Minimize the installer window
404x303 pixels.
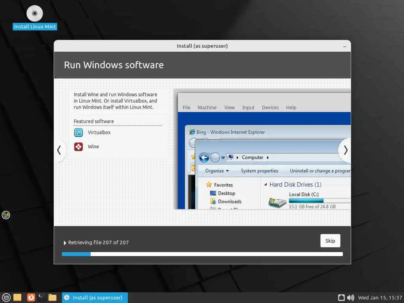(345, 47)
